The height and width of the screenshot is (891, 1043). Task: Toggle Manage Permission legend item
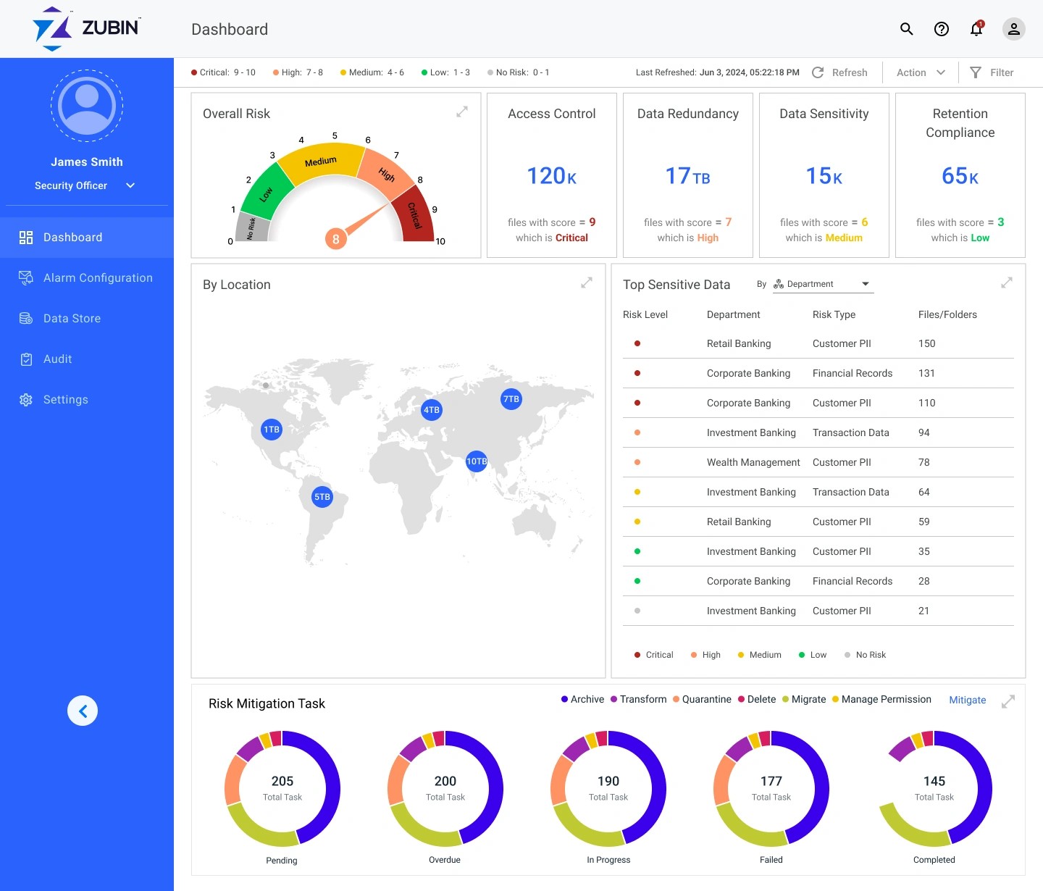[x=881, y=699]
